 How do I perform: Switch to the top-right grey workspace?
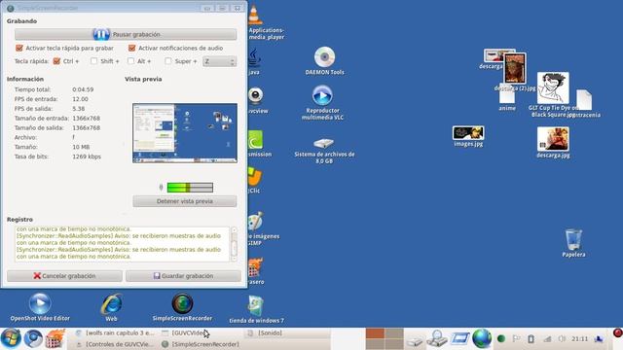(394, 332)
